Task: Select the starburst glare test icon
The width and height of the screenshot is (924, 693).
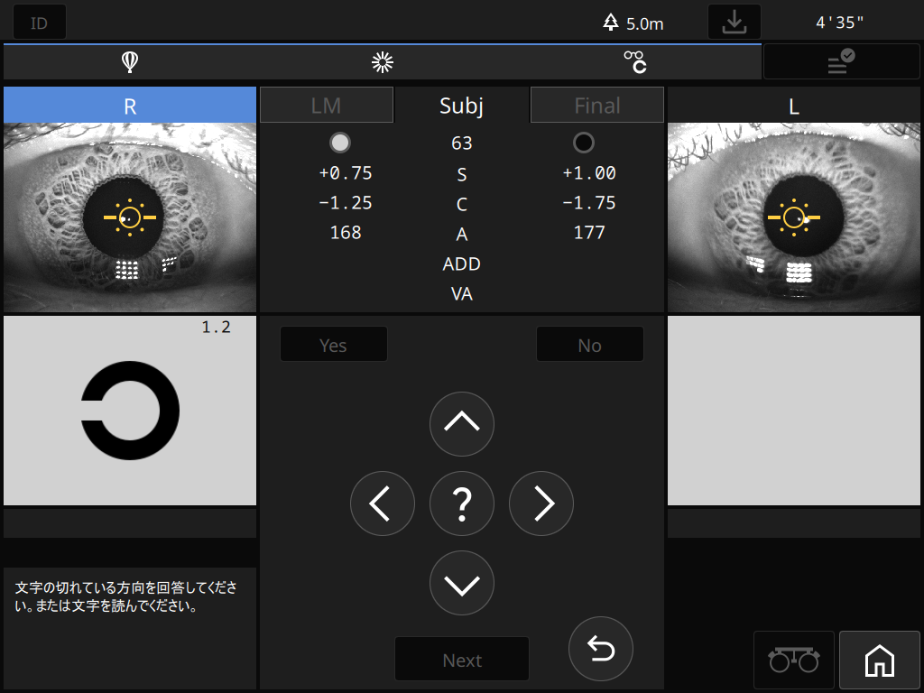Action: (x=383, y=62)
